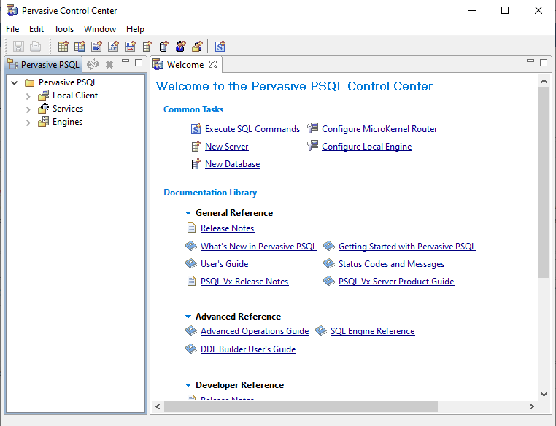Open the New Database link

(233, 164)
